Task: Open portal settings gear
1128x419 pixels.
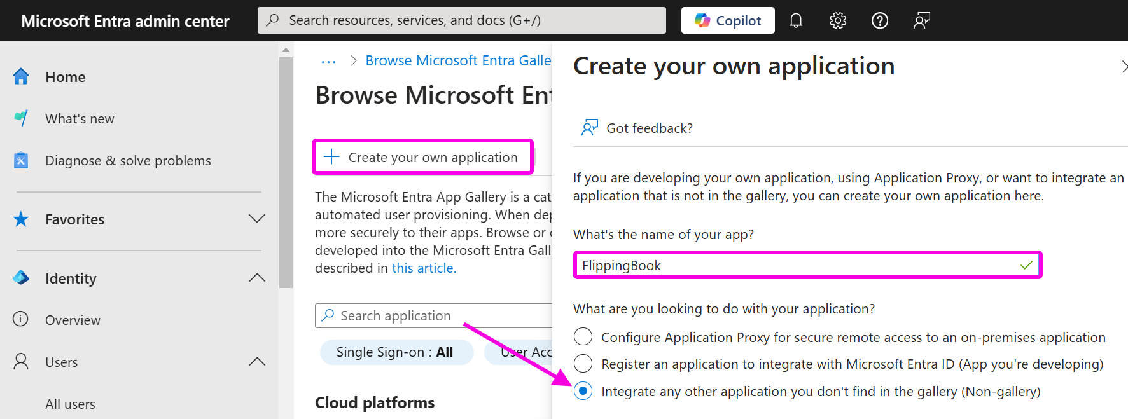Action: coord(838,21)
